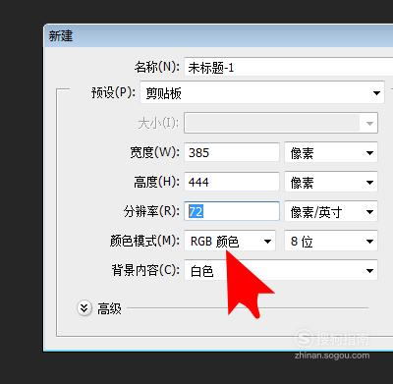Click the disabled 大小 size dropdown
393x384 pixels.
pos(281,123)
